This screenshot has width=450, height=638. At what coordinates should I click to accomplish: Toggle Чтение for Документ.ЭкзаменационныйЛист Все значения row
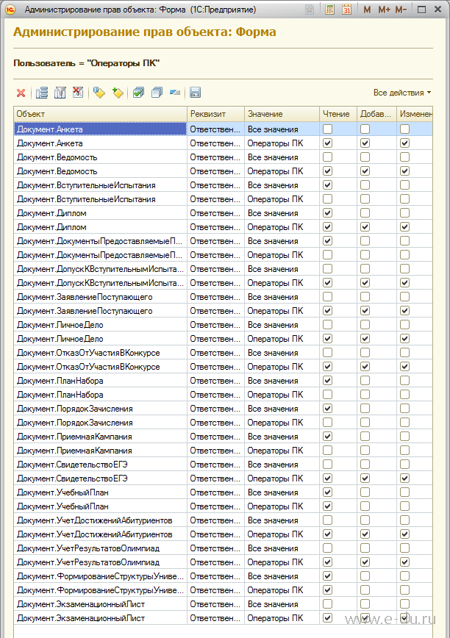point(327,604)
